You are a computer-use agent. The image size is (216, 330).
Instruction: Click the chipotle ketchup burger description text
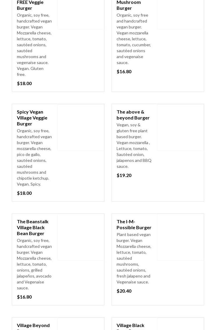tap(34, 157)
